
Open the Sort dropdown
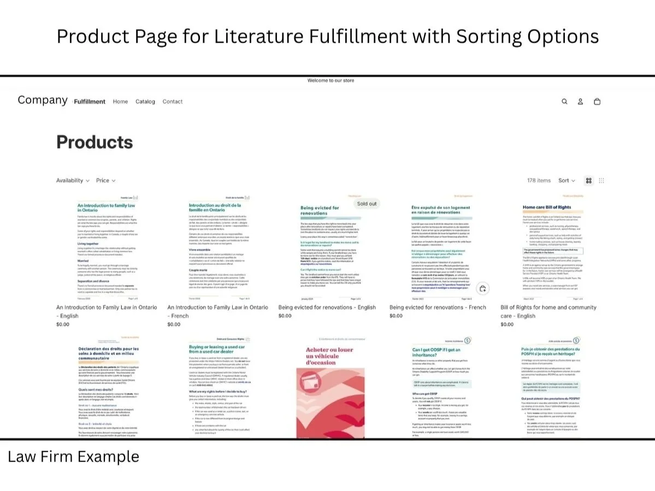coord(567,180)
